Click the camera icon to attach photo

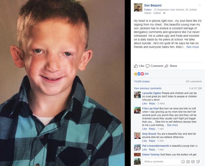[188, 162]
